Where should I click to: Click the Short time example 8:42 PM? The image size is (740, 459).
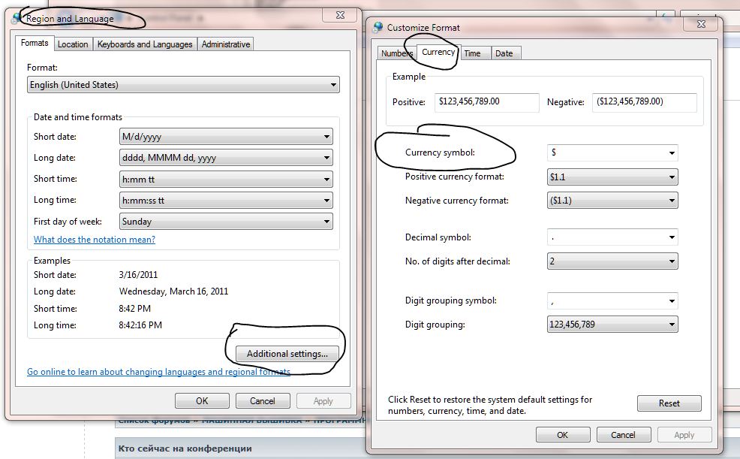[x=135, y=308]
